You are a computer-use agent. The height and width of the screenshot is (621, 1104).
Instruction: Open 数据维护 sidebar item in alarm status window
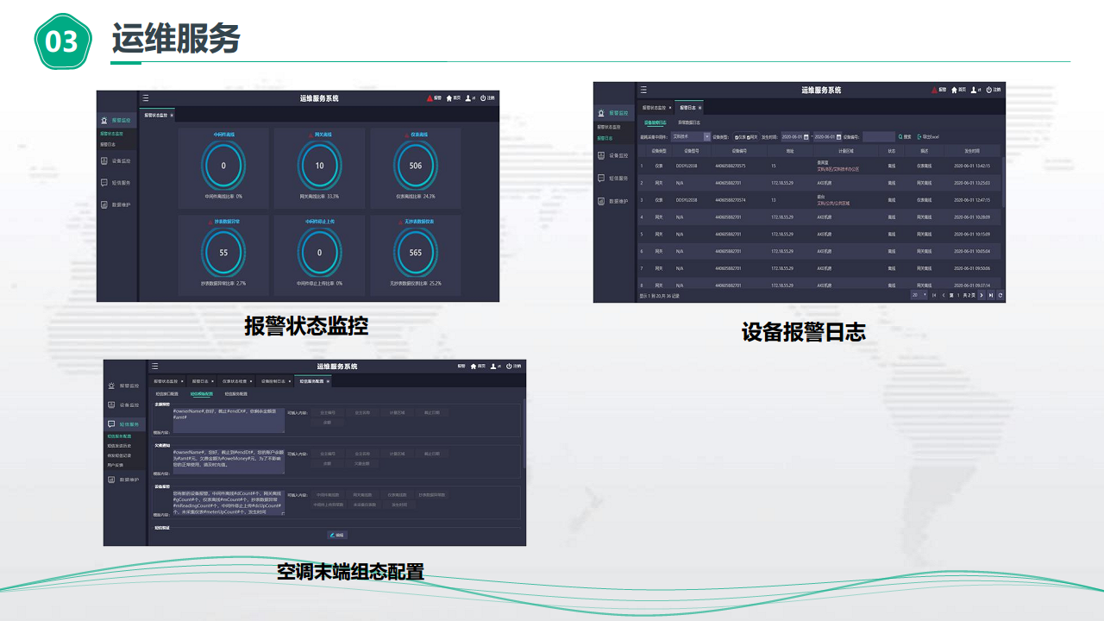click(116, 204)
